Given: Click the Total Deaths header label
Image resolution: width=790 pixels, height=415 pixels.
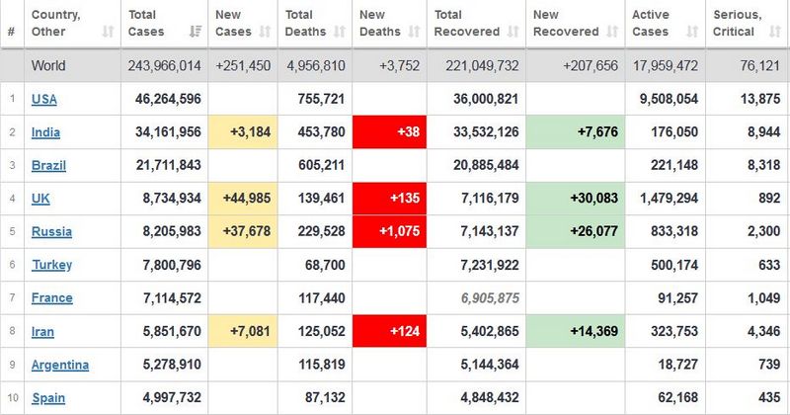Looking at the screenshot, I should coord(305,23).
